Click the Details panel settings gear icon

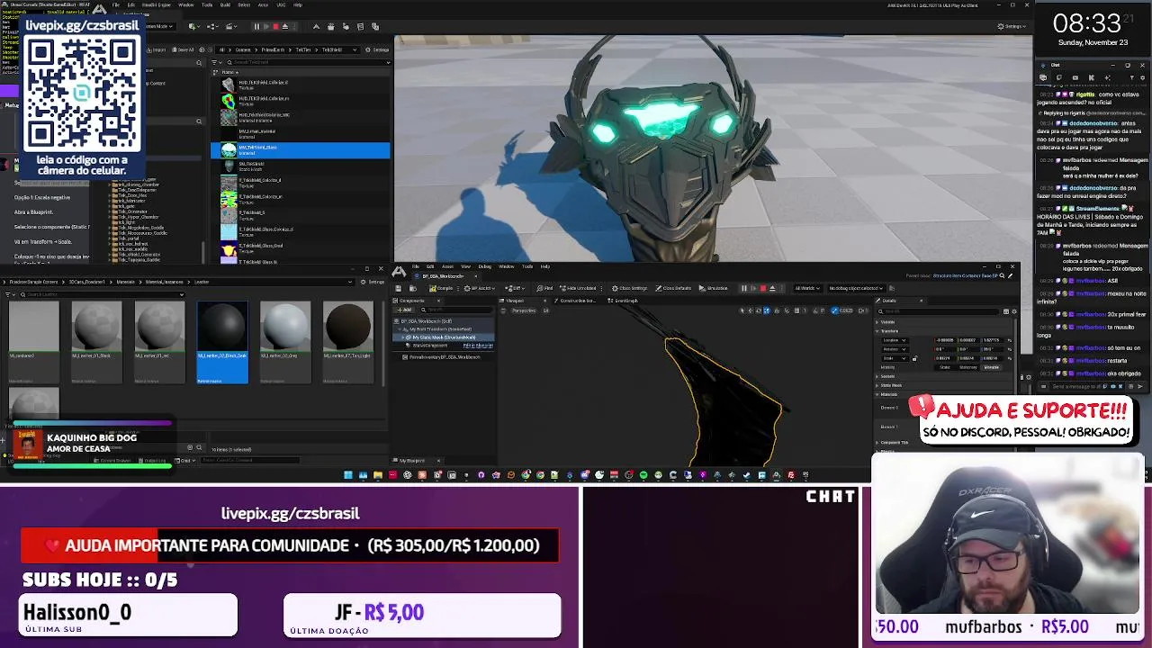[x=1013, y=311]
